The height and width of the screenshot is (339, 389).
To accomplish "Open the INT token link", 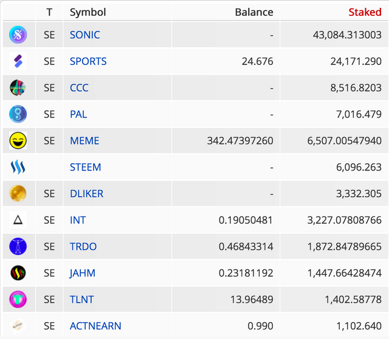I will (x=78, y=220).
